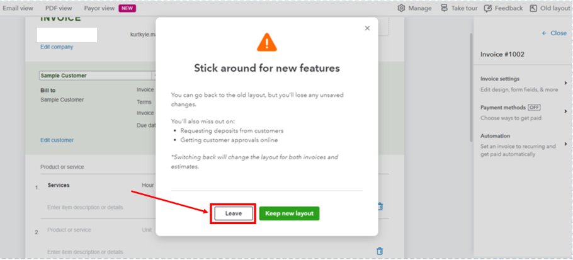Click trash icon on second line item

pyautogui.click(x=380, y=251)
